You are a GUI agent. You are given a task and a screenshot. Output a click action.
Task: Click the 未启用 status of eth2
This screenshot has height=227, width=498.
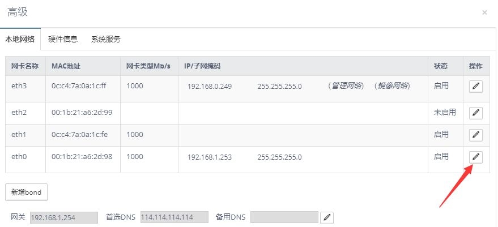tap(445, 113)
